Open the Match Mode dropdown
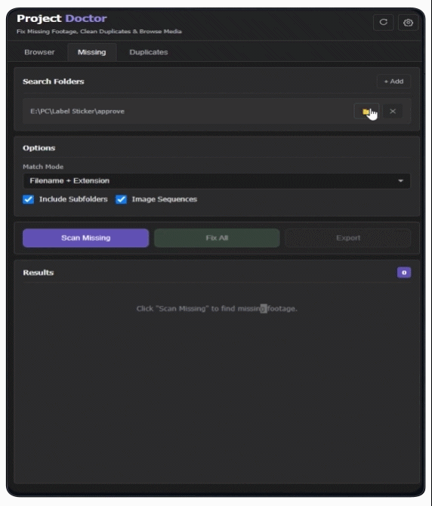The width and height of the screenshot is (432, 506). click(x=217, y=180)
